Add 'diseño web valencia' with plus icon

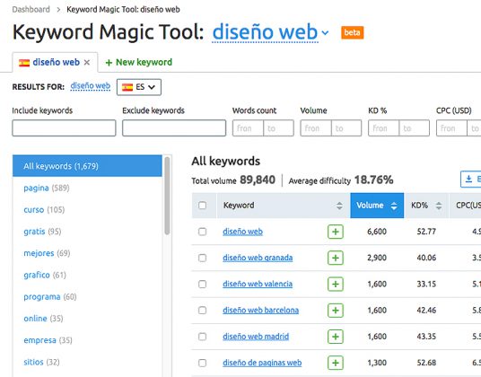point(336,284)
